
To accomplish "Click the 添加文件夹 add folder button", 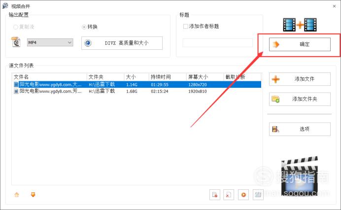I will pyautogui.click(x=300, y=99).
